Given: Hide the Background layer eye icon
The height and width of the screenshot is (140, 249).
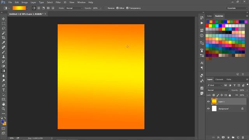Looking at the screenshot, I should click(209, 109).
